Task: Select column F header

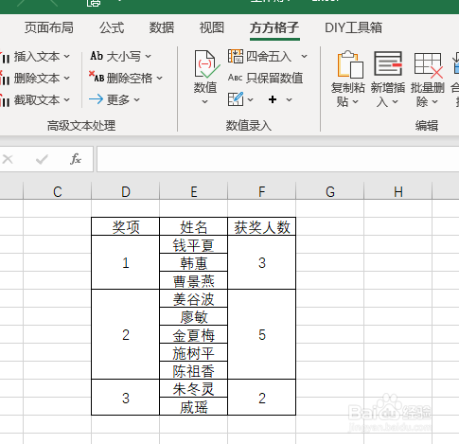Action: pyautogui.click(x=262, y=191)
